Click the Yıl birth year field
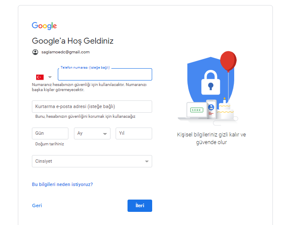Screen dimensions: 292x225 point(133,133)
